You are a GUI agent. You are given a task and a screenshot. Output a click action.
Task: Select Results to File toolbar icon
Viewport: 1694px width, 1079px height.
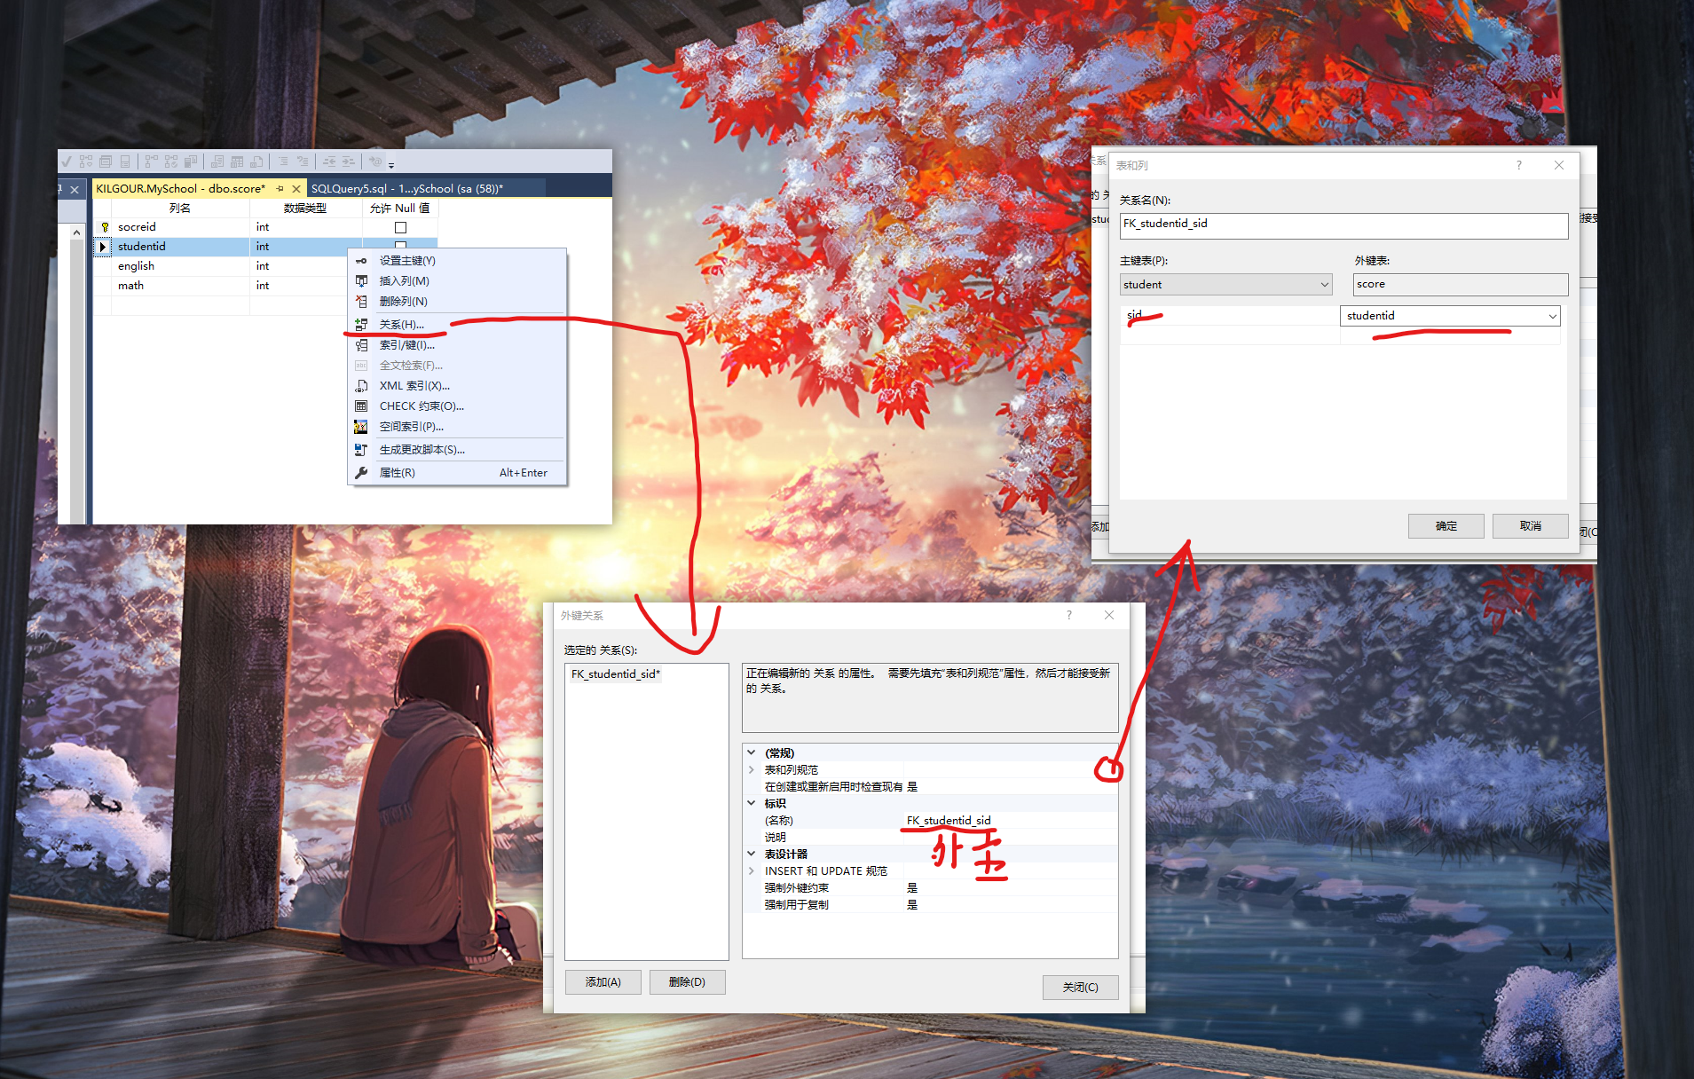256,161
